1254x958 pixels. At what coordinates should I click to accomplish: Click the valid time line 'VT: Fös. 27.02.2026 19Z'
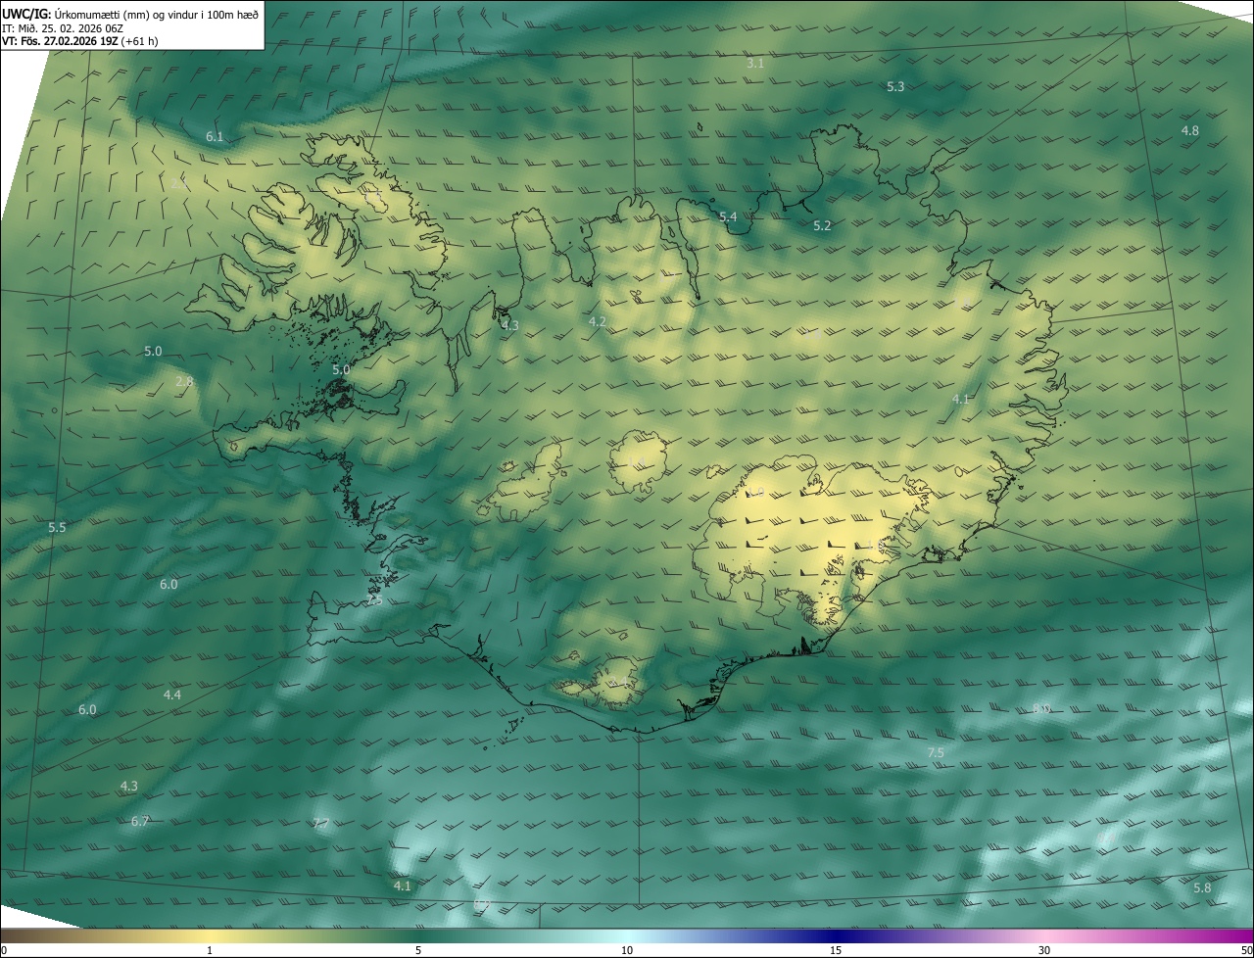point(59,41)
